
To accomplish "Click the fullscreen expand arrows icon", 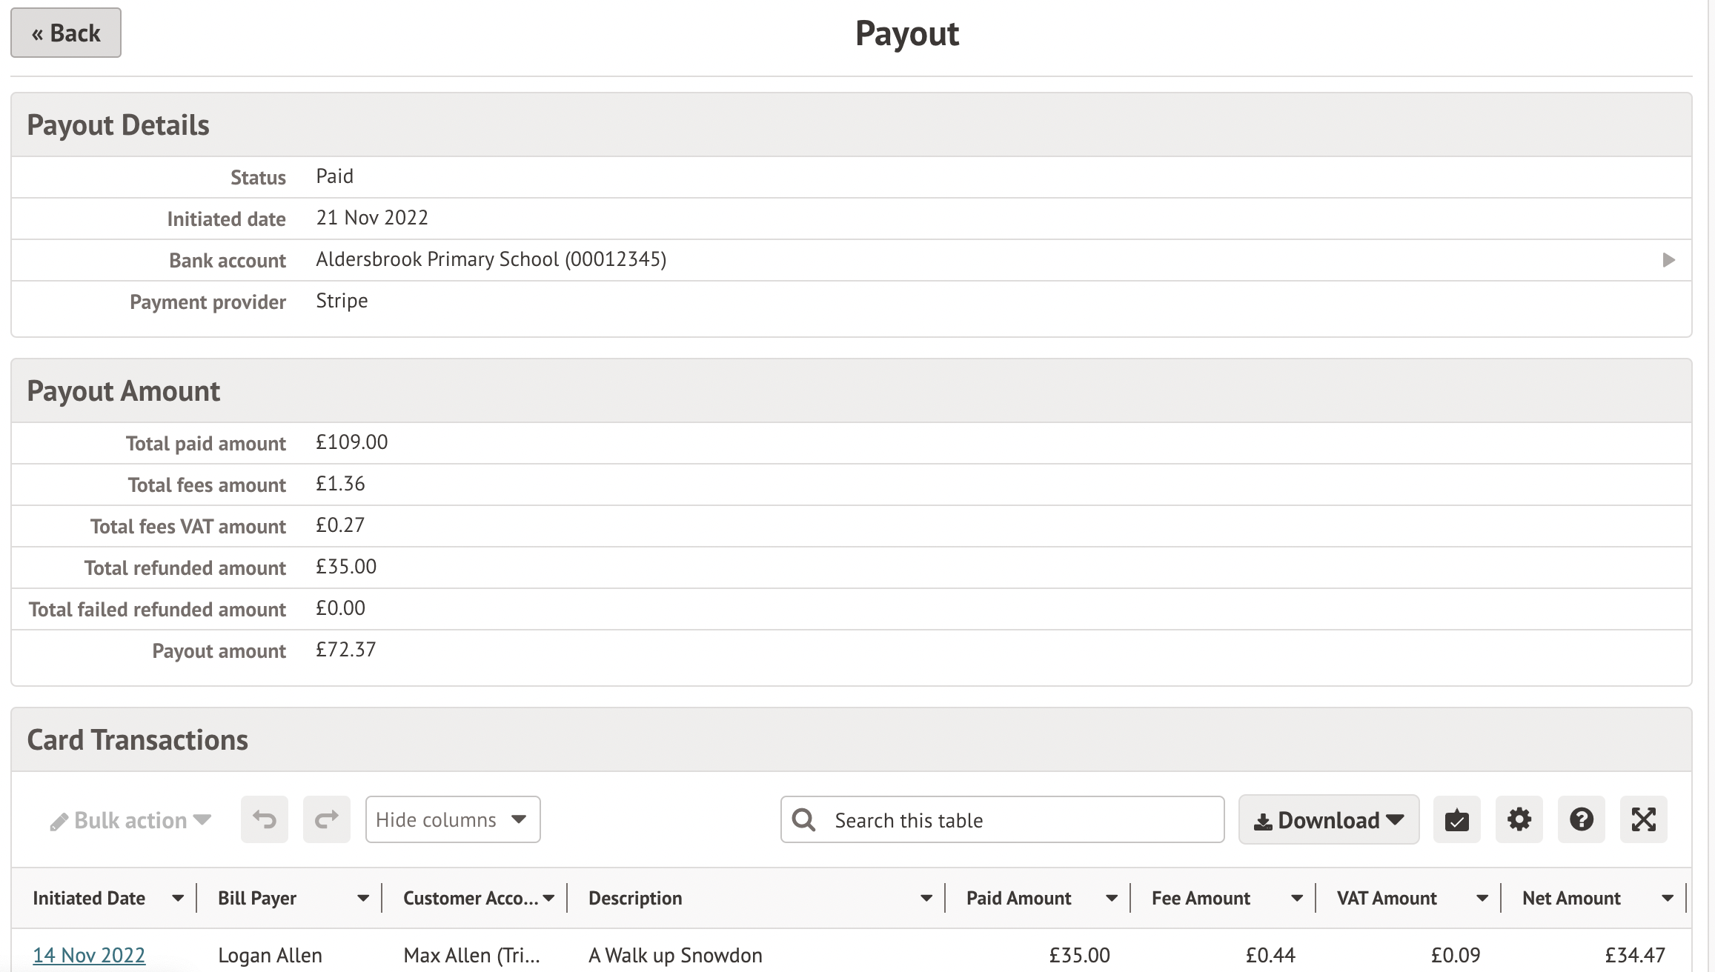I will [1643, 819].
